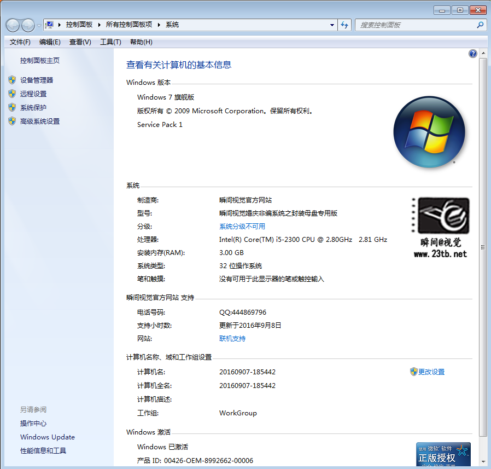Image resolution: width=491 pixels, height=469 pixels.
Task: Click the blue help question mark icon
Action: pos(473,54)
